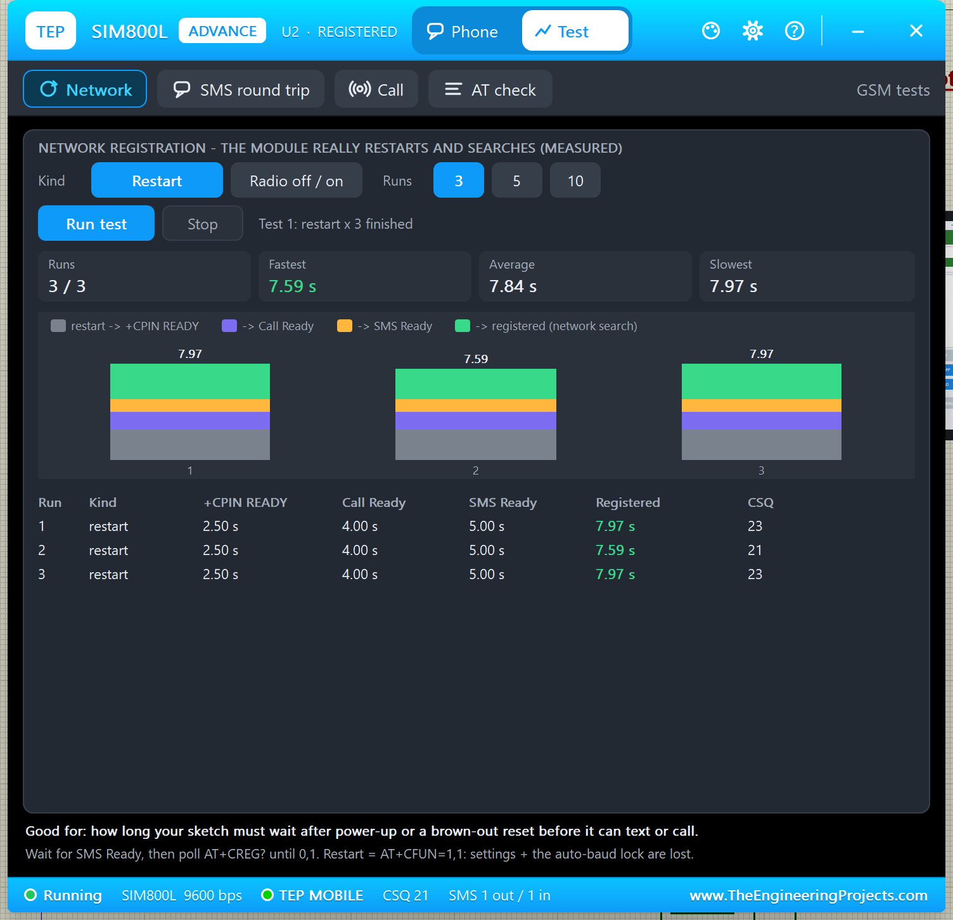Click Slowest value 7.97 s

click(734, 286)
